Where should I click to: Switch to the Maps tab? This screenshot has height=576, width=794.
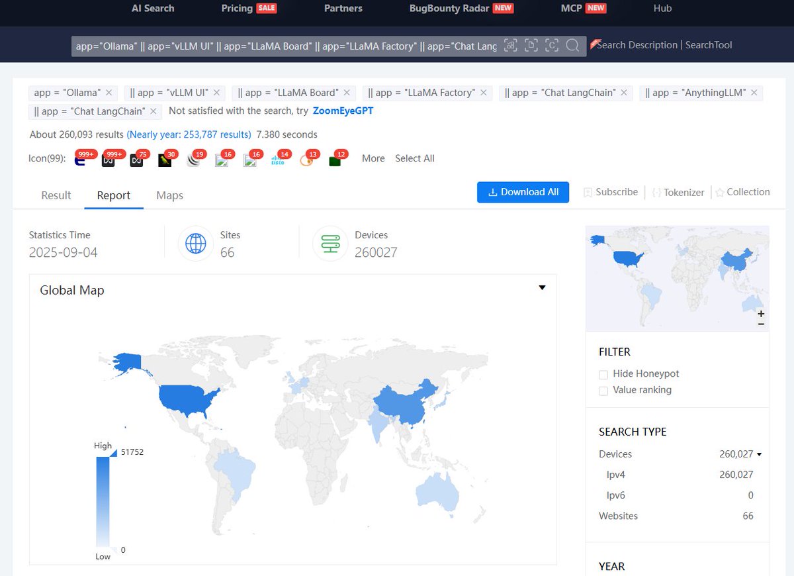click(x=169, y=195)
